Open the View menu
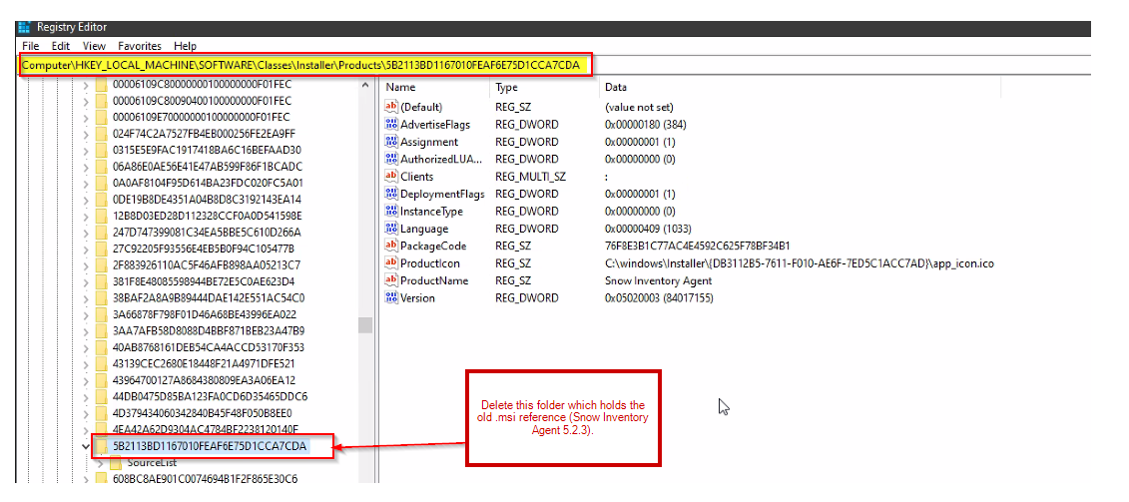Viewport: 1129px width, 502px height. pyautogui.click(x=94, y=45)
